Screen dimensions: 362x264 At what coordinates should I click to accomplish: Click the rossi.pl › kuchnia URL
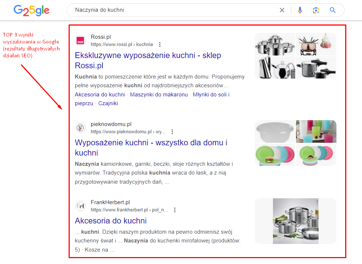tap(122, 44)
